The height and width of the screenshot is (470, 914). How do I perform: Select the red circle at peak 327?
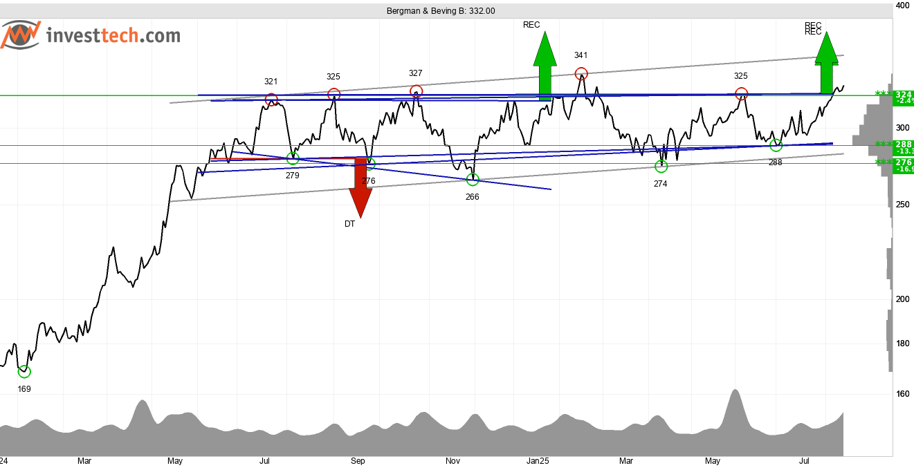coord(416,91)
